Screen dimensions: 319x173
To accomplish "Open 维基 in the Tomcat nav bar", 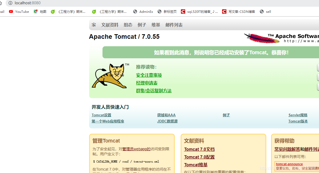I will coord(156,25).
